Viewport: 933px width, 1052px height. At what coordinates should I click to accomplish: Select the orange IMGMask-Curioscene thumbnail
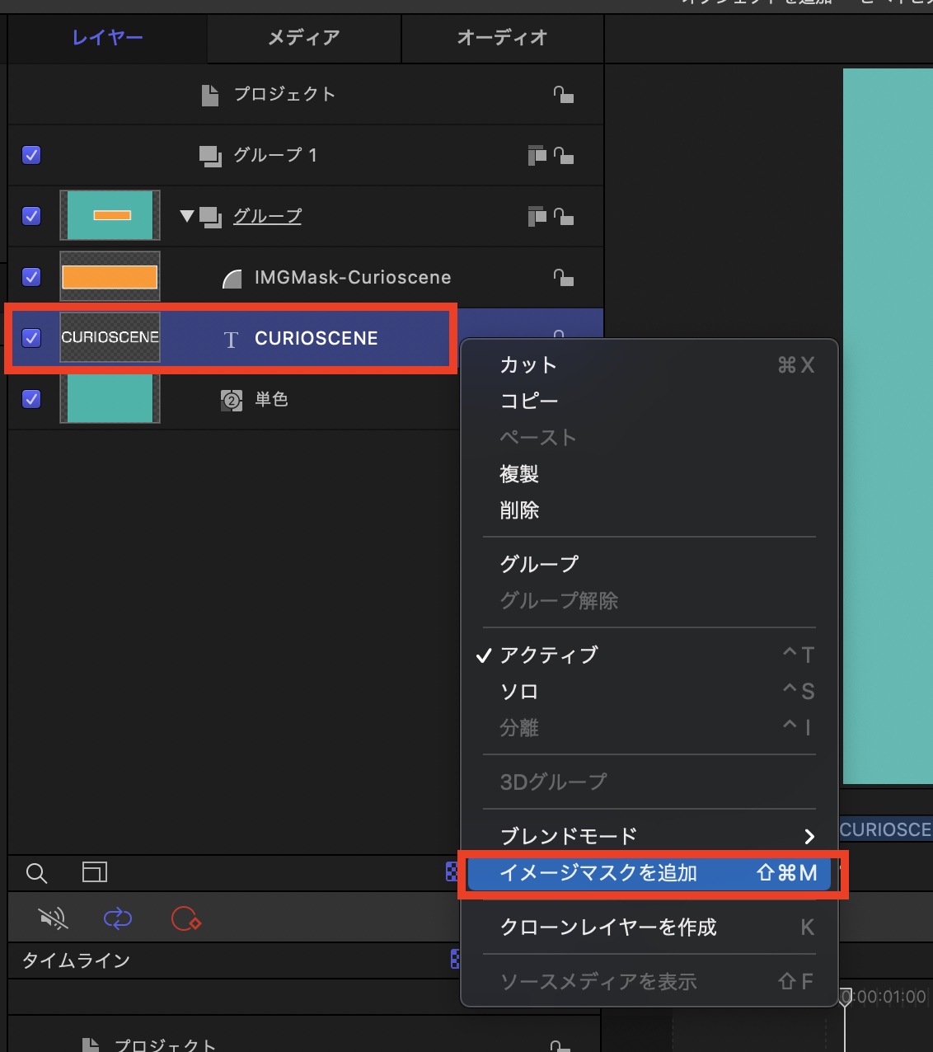pos(110,276)
